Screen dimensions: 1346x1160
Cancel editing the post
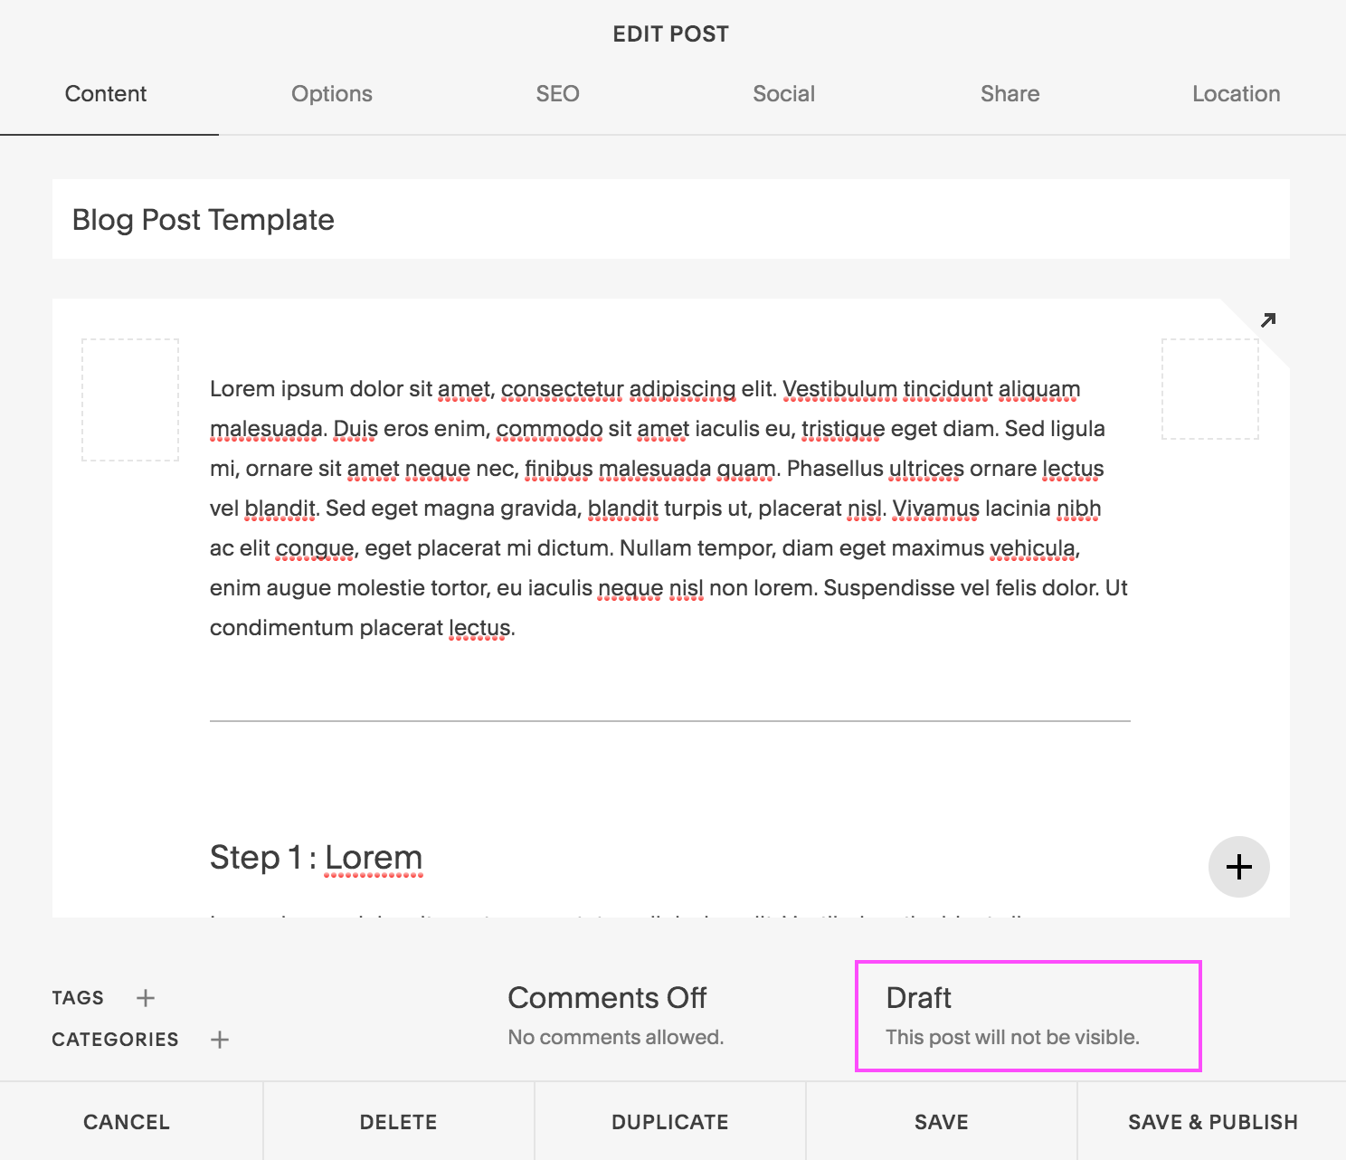[x=126, y=1121]
